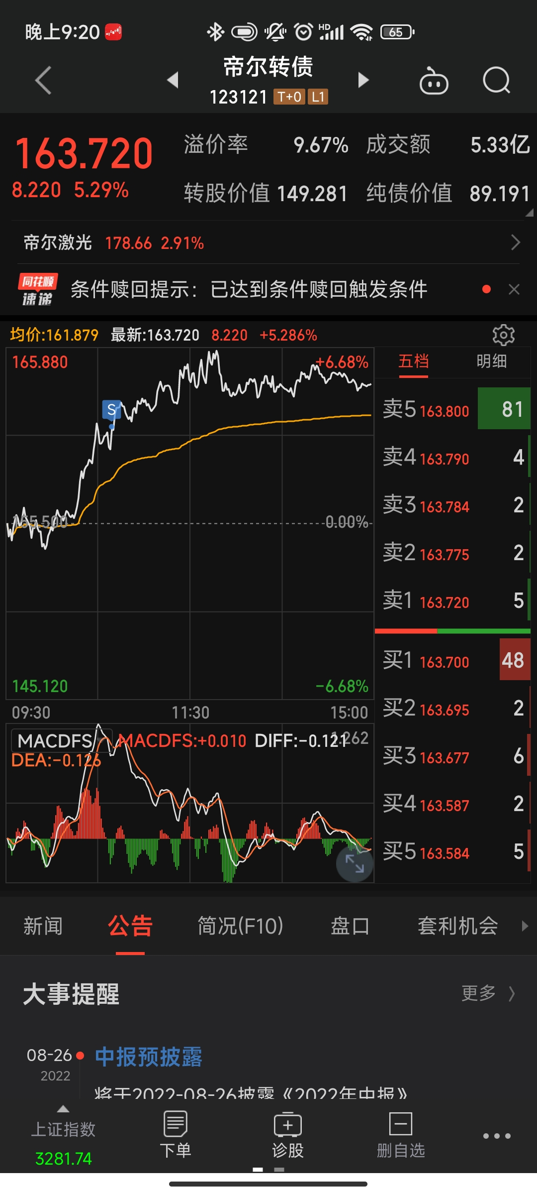The width and height of the screenshot is (537, 1195).
Task: Tap 卖2 163.775 order row
Action: 453,553
